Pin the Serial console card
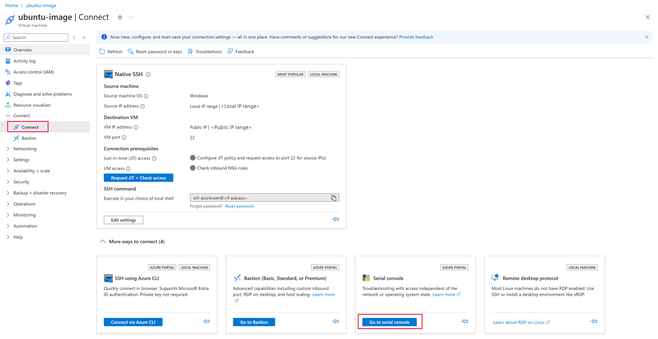Viewport: 658px width, 339px height. click(x=464, y=321)
